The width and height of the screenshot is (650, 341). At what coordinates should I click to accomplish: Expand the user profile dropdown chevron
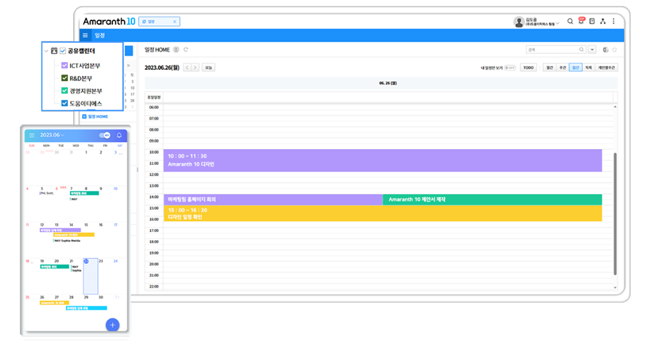pos(558,23)
